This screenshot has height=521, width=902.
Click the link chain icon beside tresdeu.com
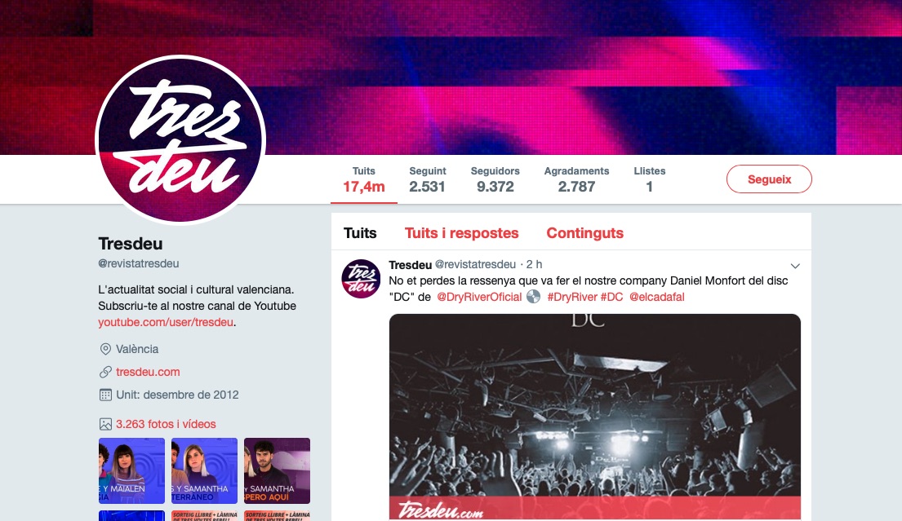click(x=105, y=373)
